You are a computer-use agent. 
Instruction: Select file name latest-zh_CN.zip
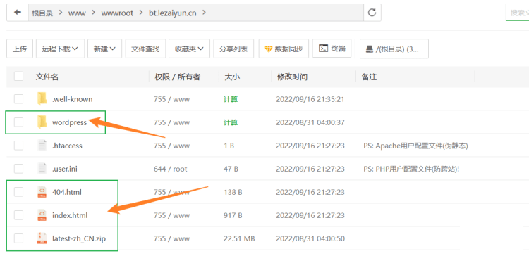pyautogui.click(x=79, y=238)
